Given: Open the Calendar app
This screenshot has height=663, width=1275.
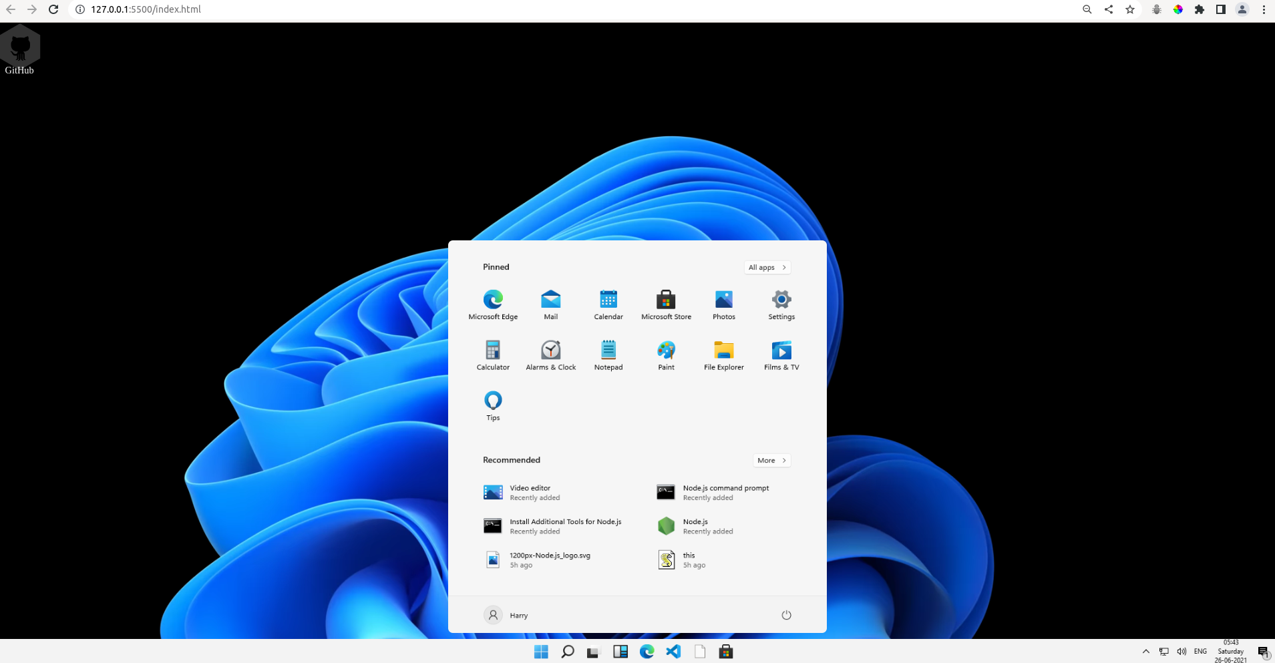Looking at the screenshot, I should pos(607,304).
